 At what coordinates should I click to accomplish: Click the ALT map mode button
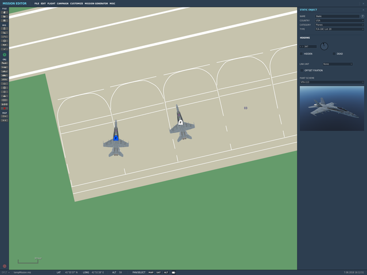(166, 273)
